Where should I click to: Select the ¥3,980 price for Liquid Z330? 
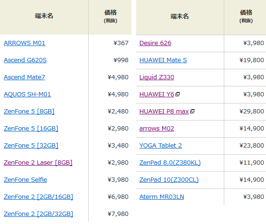pyautogui.click(x=254, y=77)
